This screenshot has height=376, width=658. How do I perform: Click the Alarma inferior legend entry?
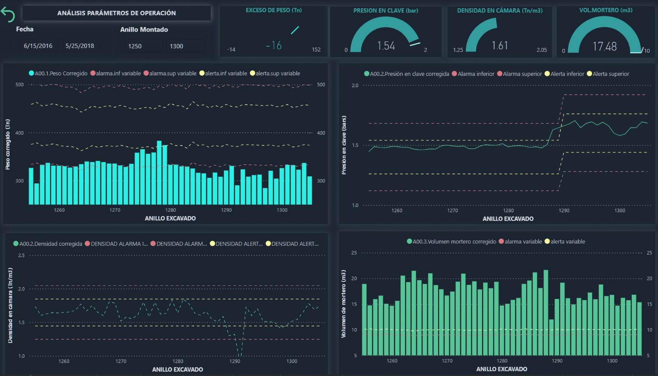click(473, 74)
